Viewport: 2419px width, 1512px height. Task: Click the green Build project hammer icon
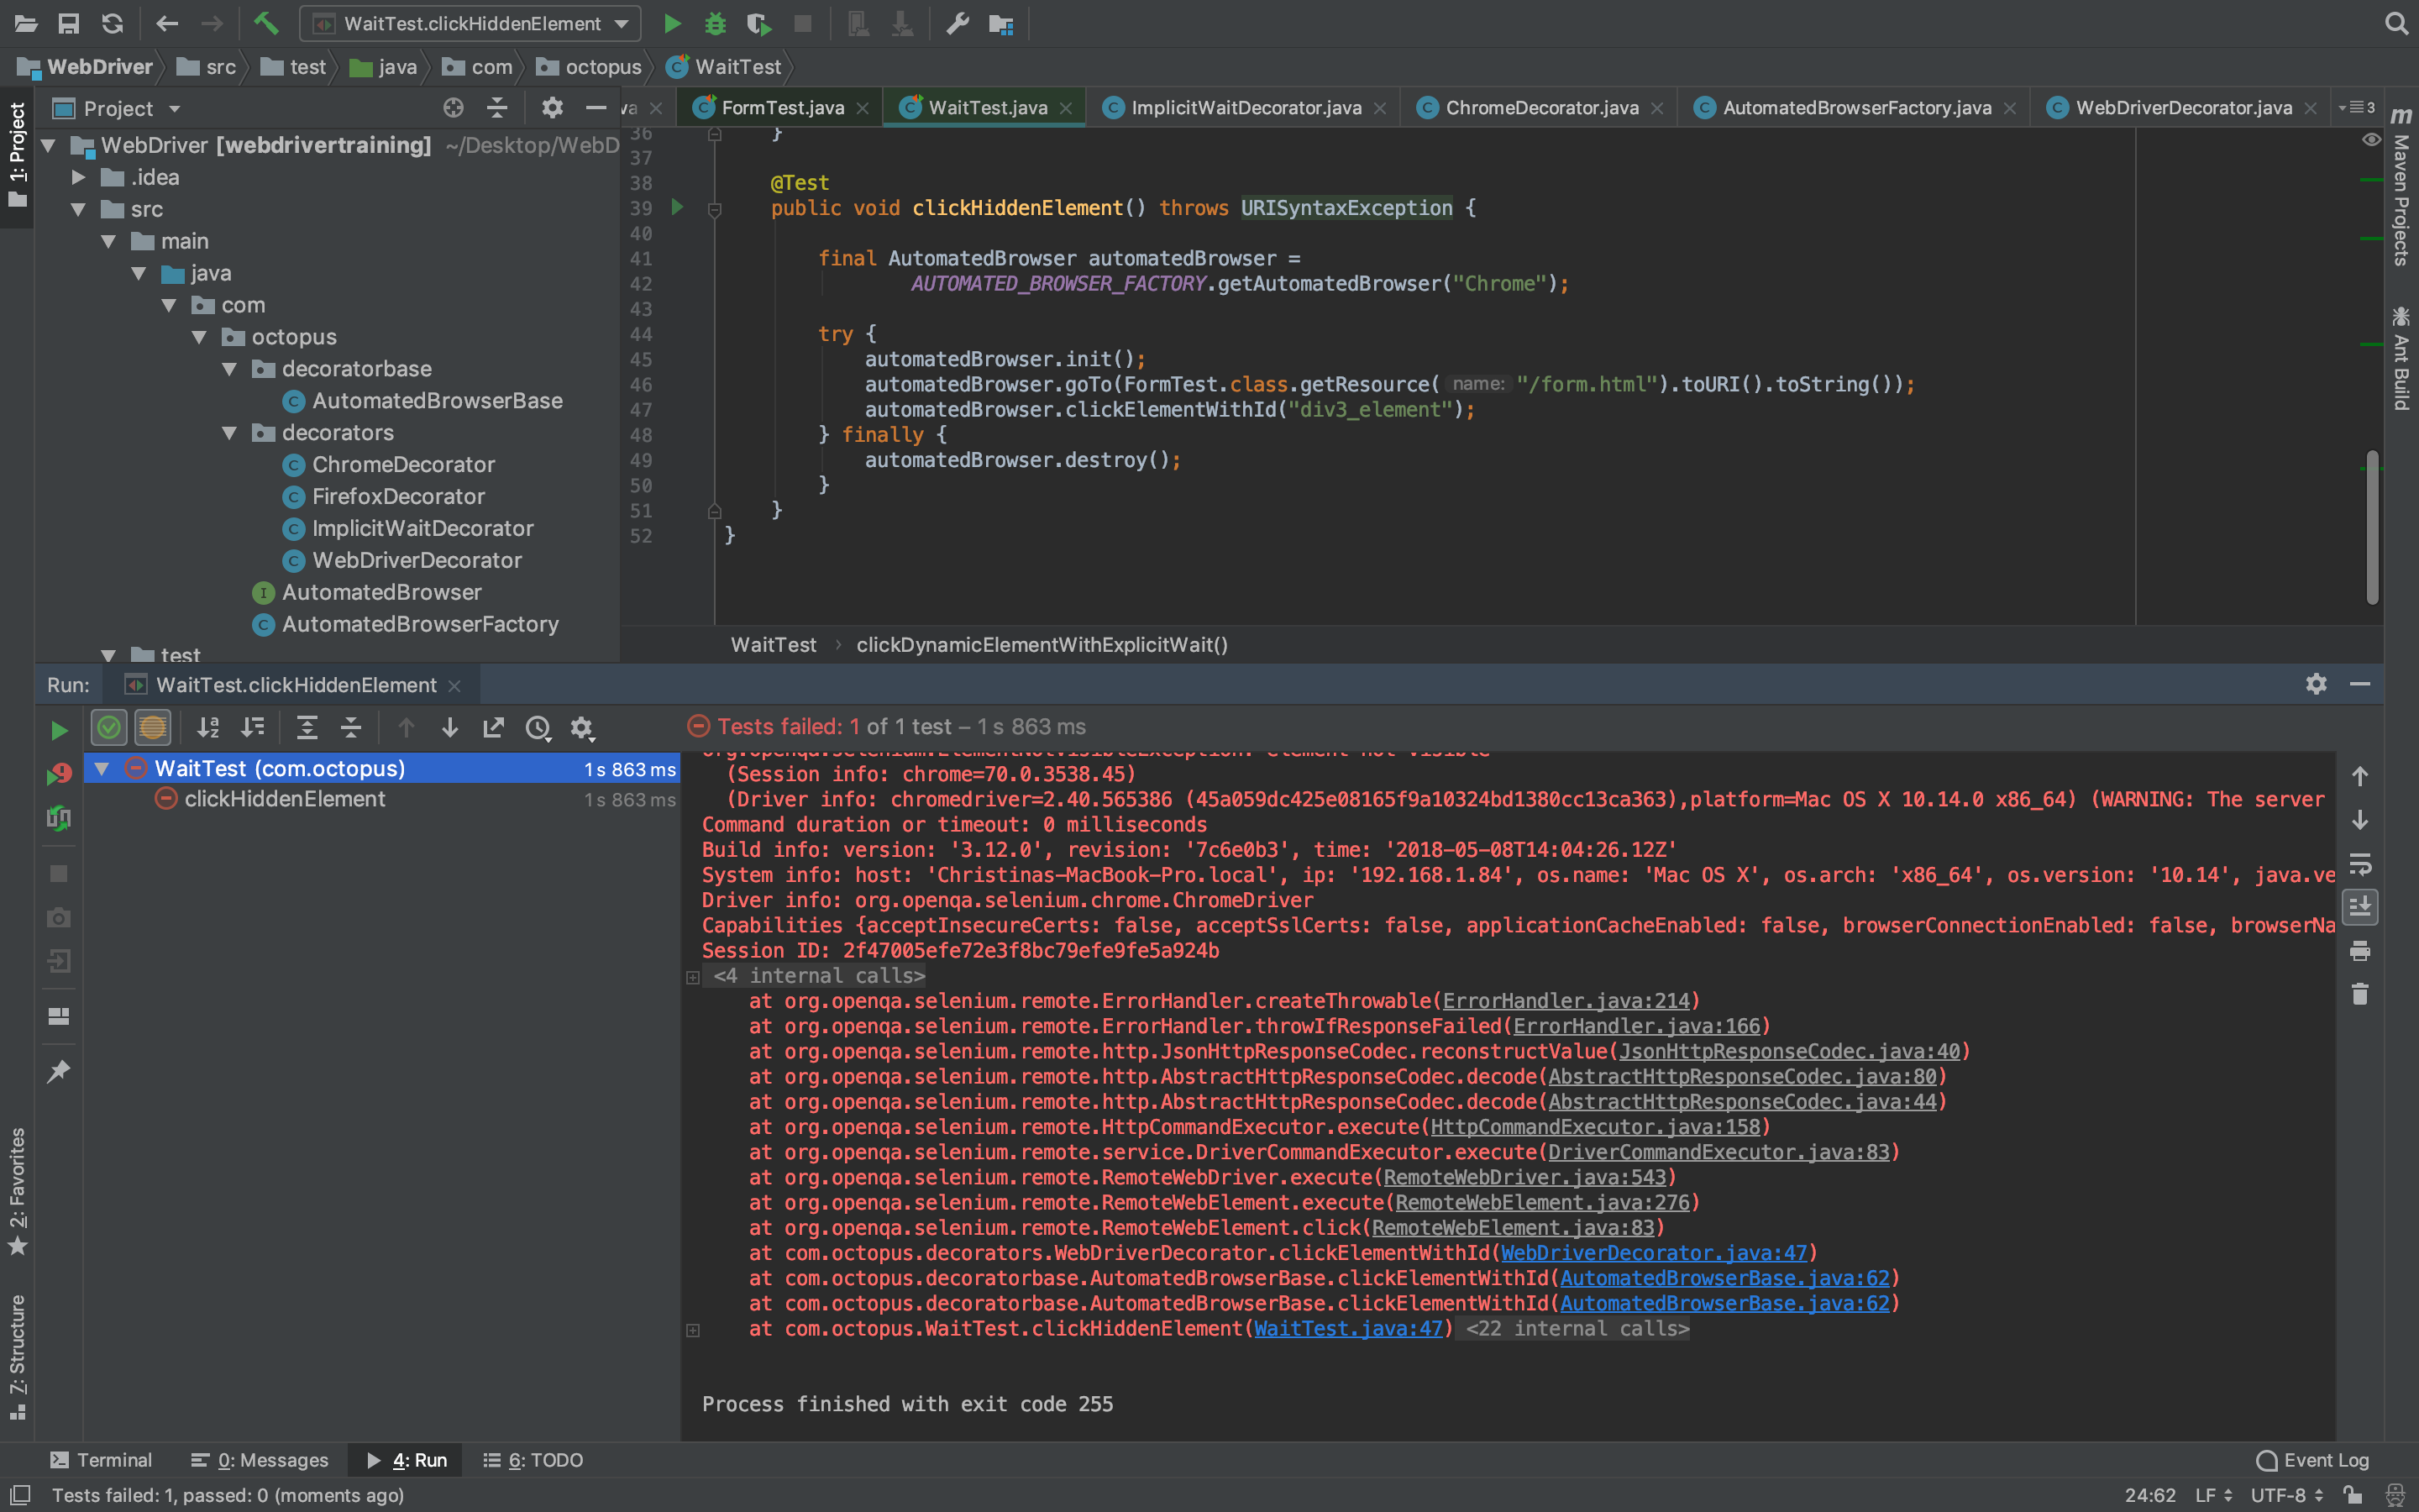tap(266, 23)
